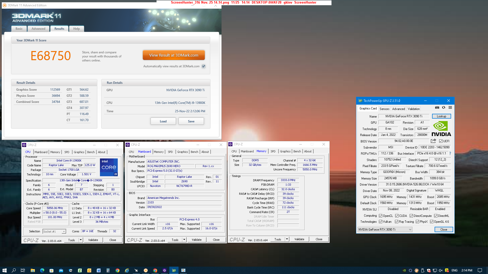Toggle the Ray Tracing checkbox
Viewport: 488px width, 274px height.
(x=396, y=222)
